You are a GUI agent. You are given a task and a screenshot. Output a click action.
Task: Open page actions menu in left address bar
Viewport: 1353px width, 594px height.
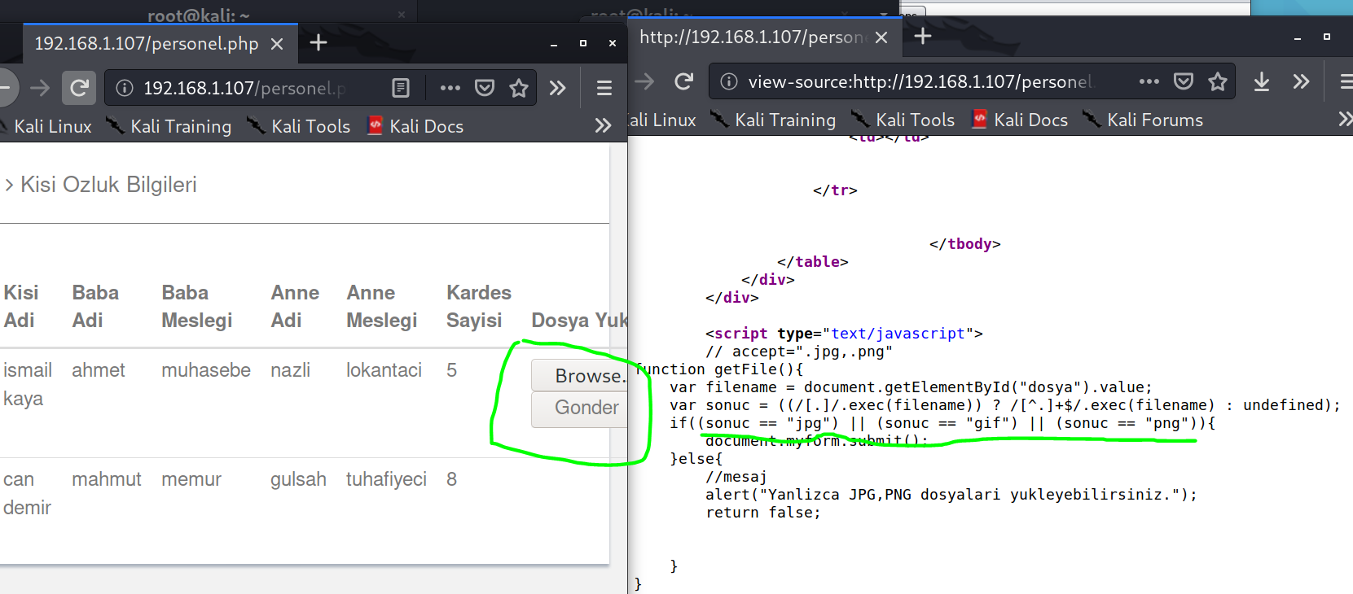[450, 88]
